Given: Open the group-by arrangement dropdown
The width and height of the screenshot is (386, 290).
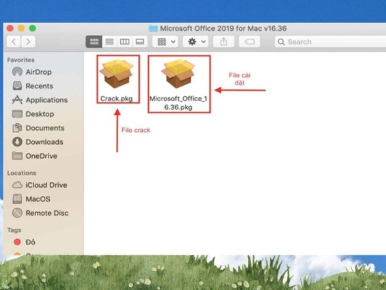Looking at the screenshot, I should point(165,42).
